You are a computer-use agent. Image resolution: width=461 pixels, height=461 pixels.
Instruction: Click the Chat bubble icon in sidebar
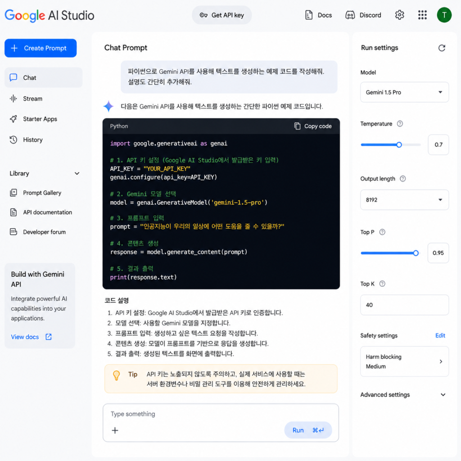click(13, 77)
